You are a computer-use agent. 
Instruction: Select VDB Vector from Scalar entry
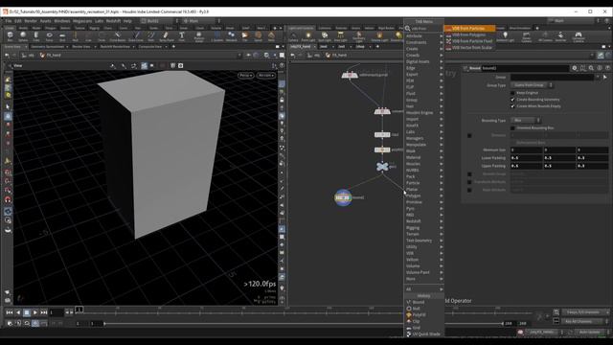click(x=469, y=48)
